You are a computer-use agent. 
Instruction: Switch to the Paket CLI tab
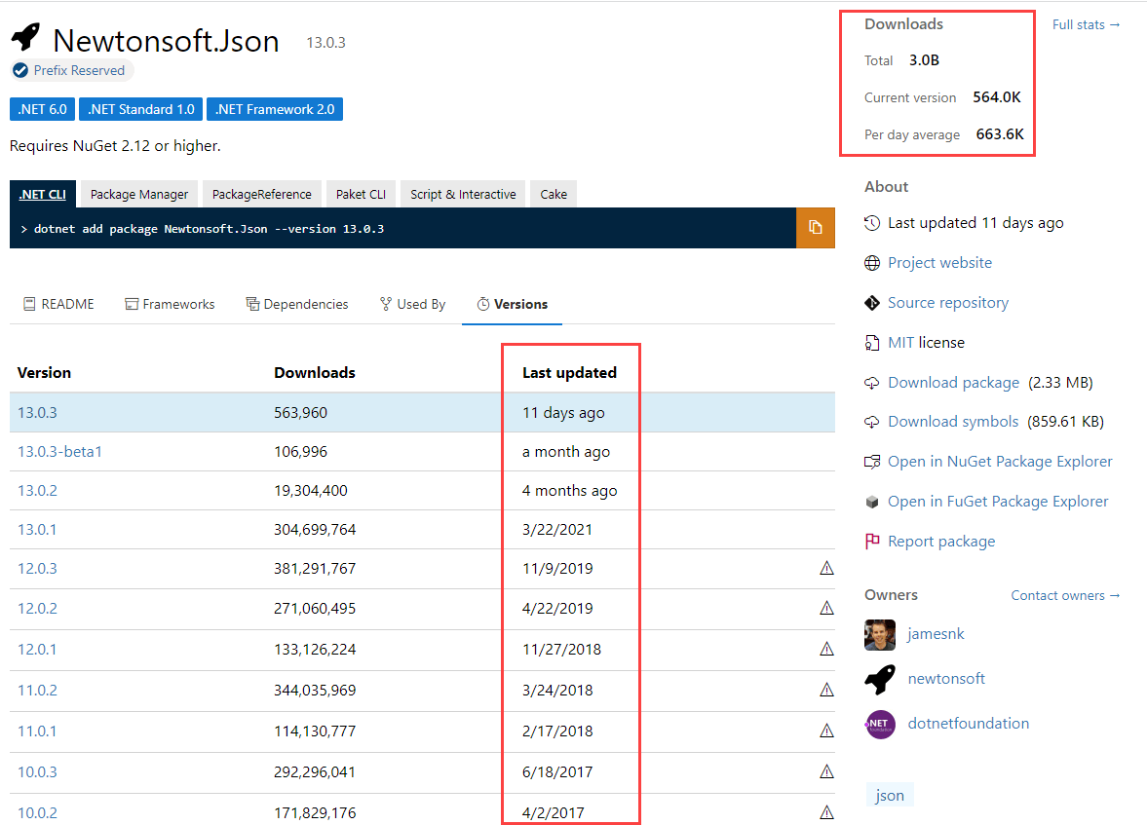tap(361, 195)
